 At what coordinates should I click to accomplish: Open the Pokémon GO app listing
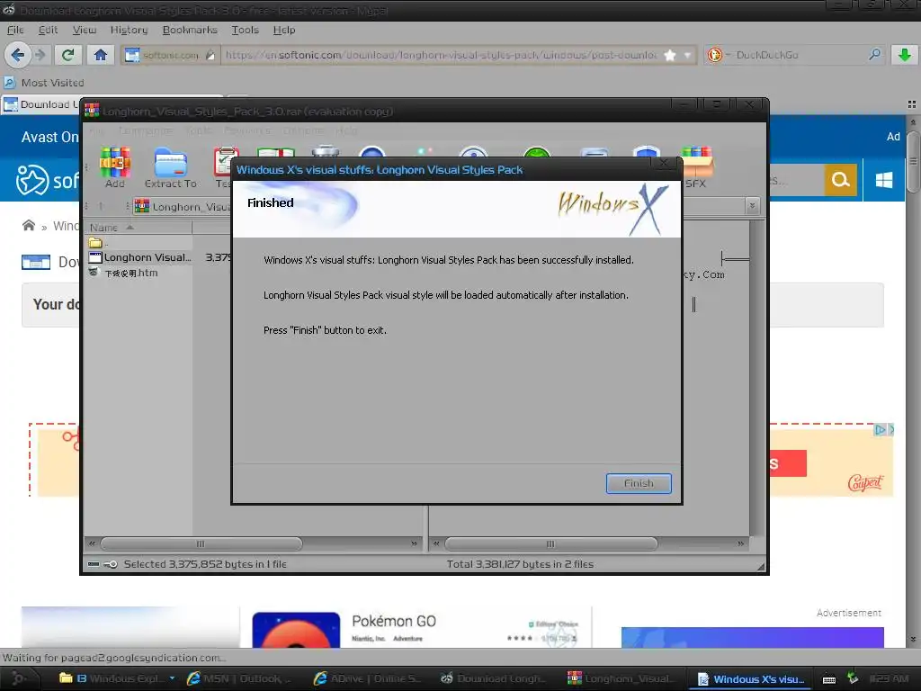click(x=394, y=621)
